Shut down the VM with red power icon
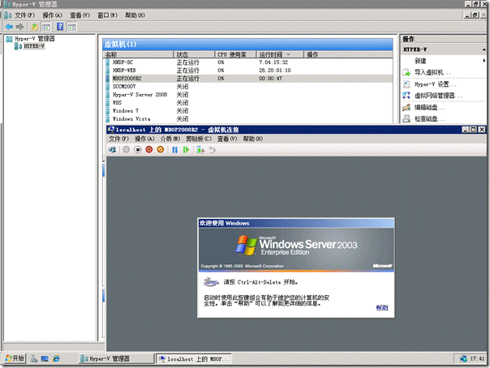The height and width of the screenshot is (368, 490). [149, 150]
